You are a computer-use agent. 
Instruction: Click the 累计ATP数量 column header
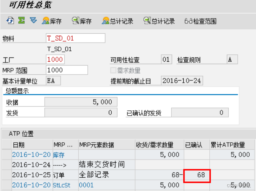228,145
